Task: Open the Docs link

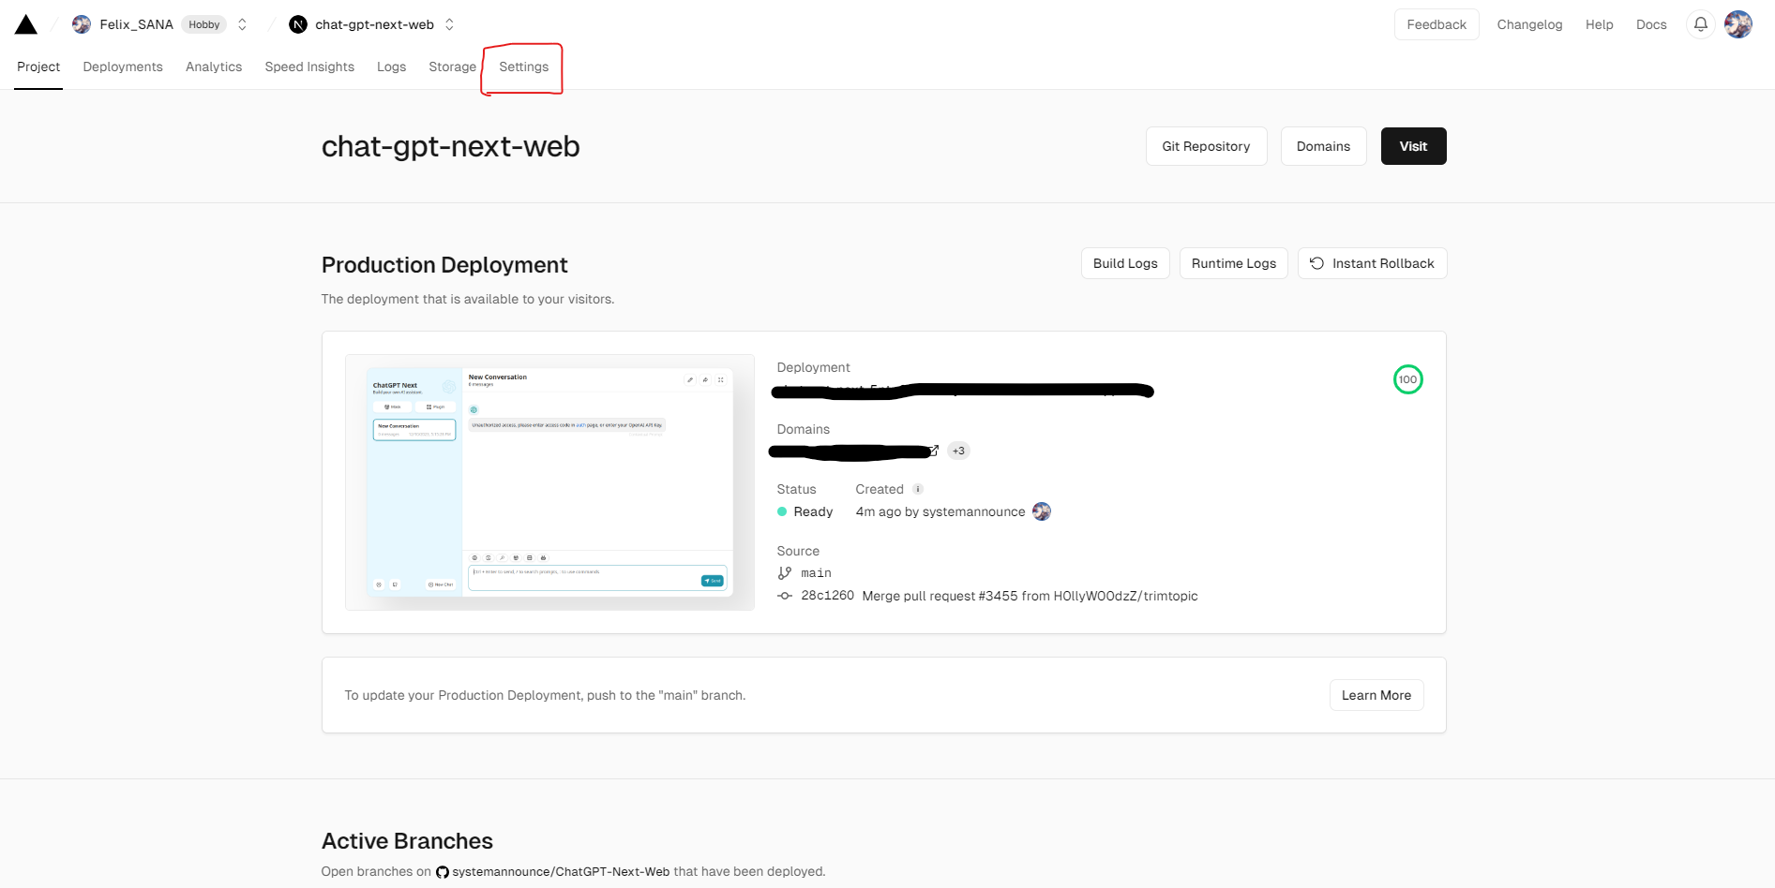Action: pos(1651,24)
